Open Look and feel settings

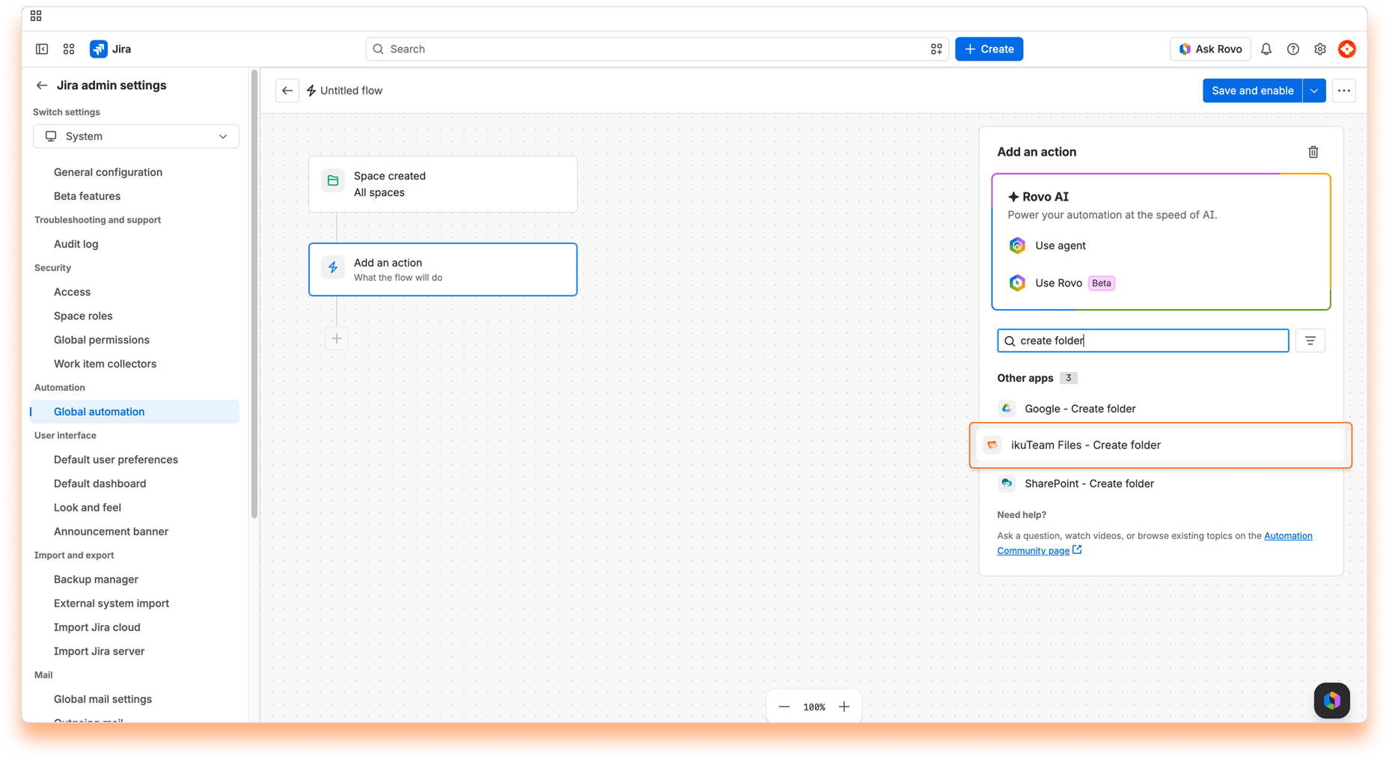[x=88, y=507]
